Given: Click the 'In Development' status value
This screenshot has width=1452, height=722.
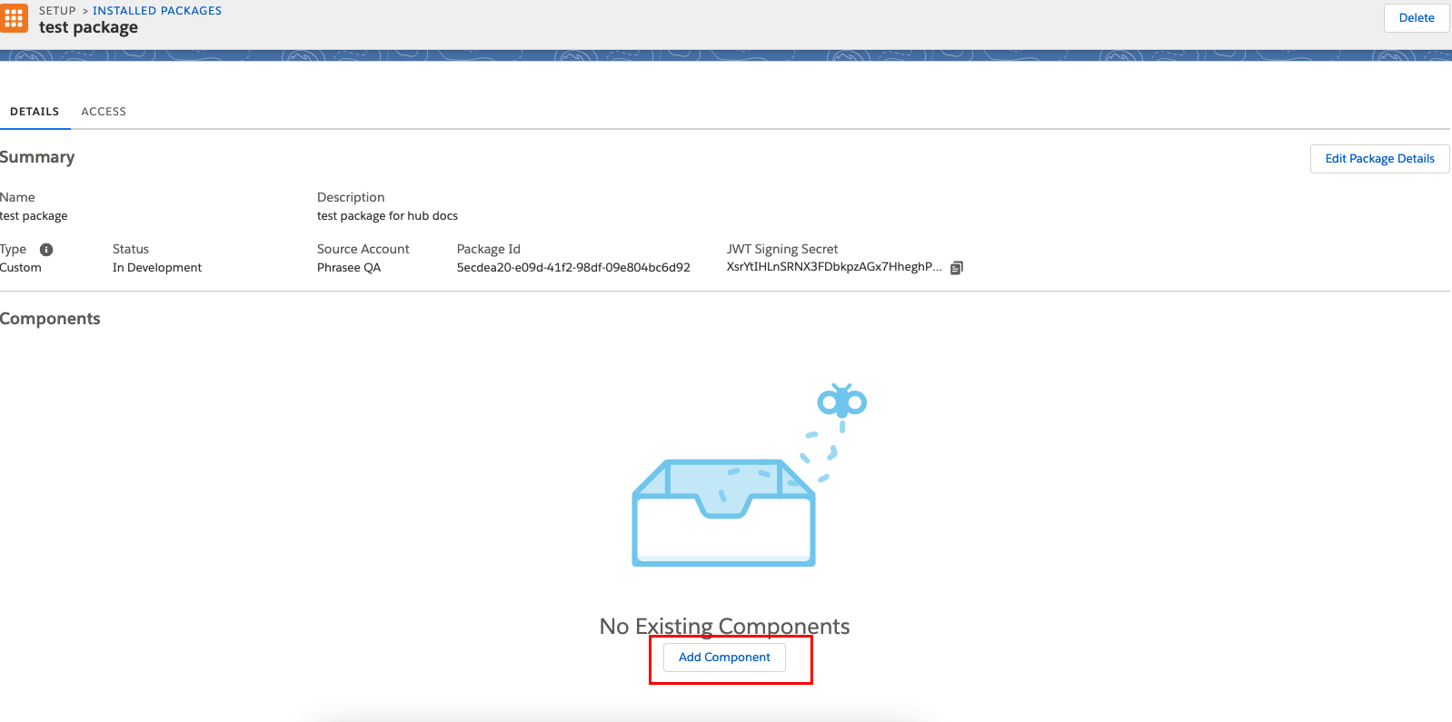Looking at the screenshot, I should 157,268.
